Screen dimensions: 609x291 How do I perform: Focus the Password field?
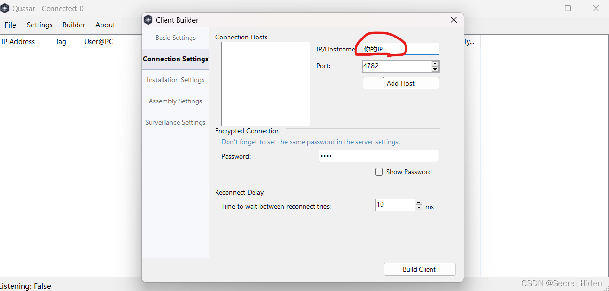click(x=379, y=156)
